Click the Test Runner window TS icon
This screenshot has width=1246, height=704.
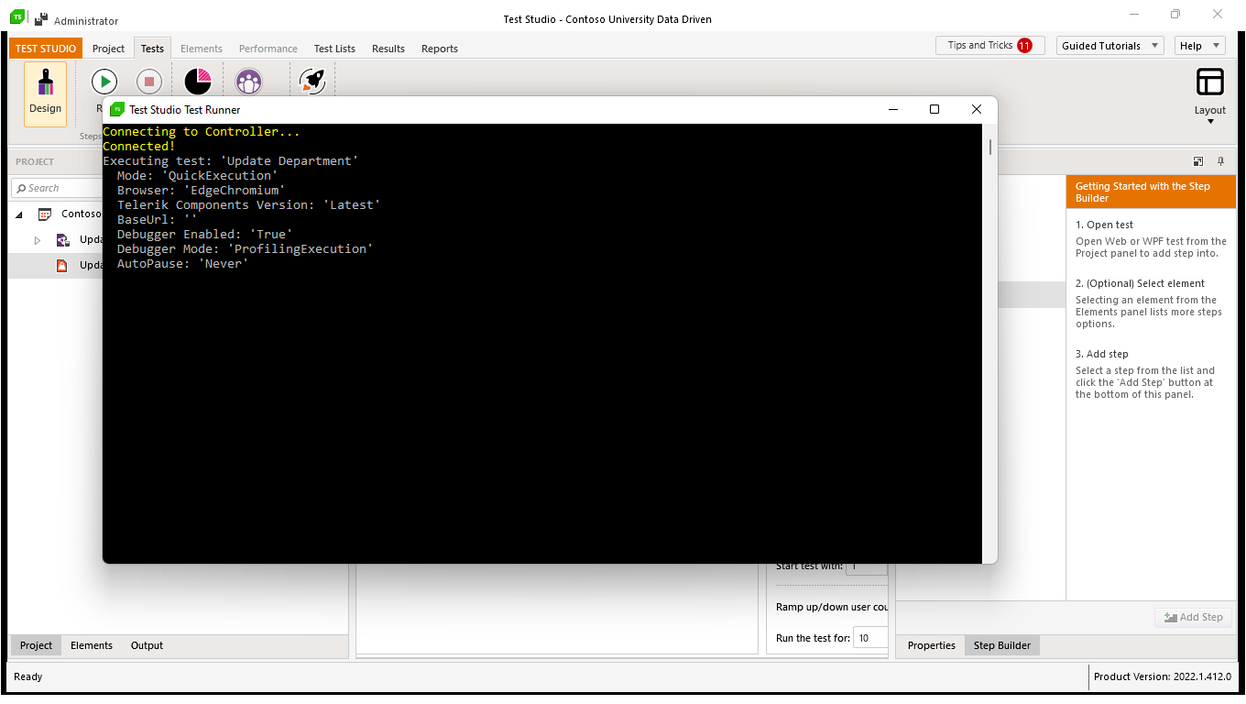tap(117, 109)
